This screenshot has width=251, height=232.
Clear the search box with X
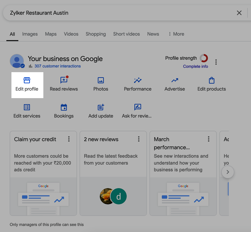coord(239,13)
